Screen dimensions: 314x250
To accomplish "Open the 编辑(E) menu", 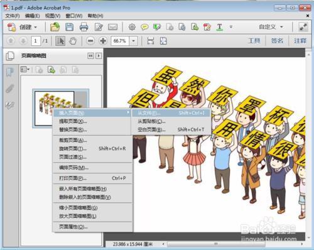I will 33,16.
